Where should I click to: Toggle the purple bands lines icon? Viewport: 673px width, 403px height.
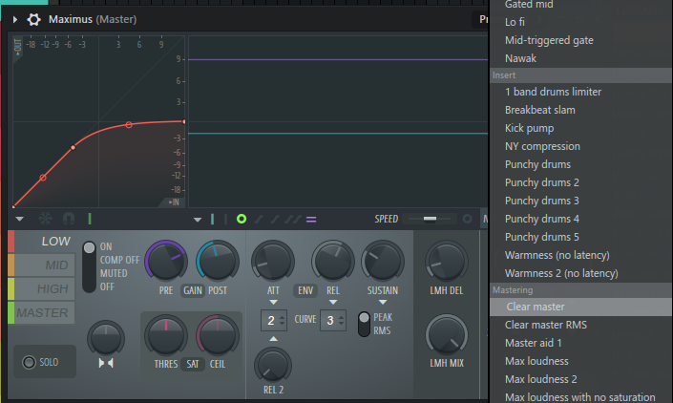coord(311,220)
